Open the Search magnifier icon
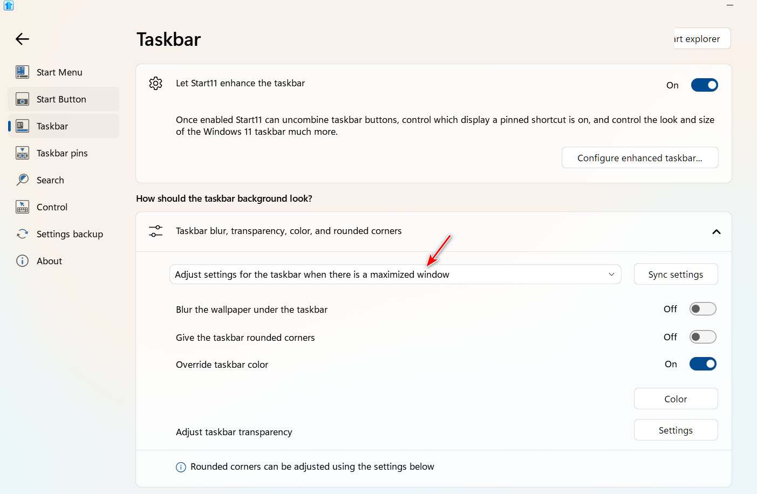This screenshot has width=757, height=494. (x=22, y=180)
